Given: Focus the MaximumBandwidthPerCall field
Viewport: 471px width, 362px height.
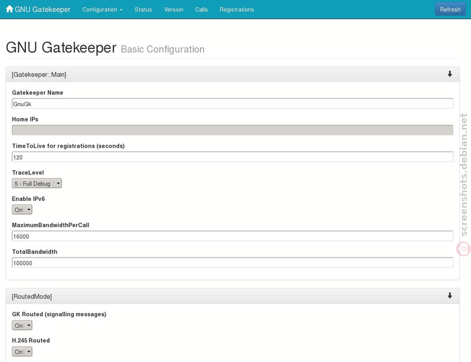Looking at the screenshot, I should pyautogui.click(x=232, y=237).
